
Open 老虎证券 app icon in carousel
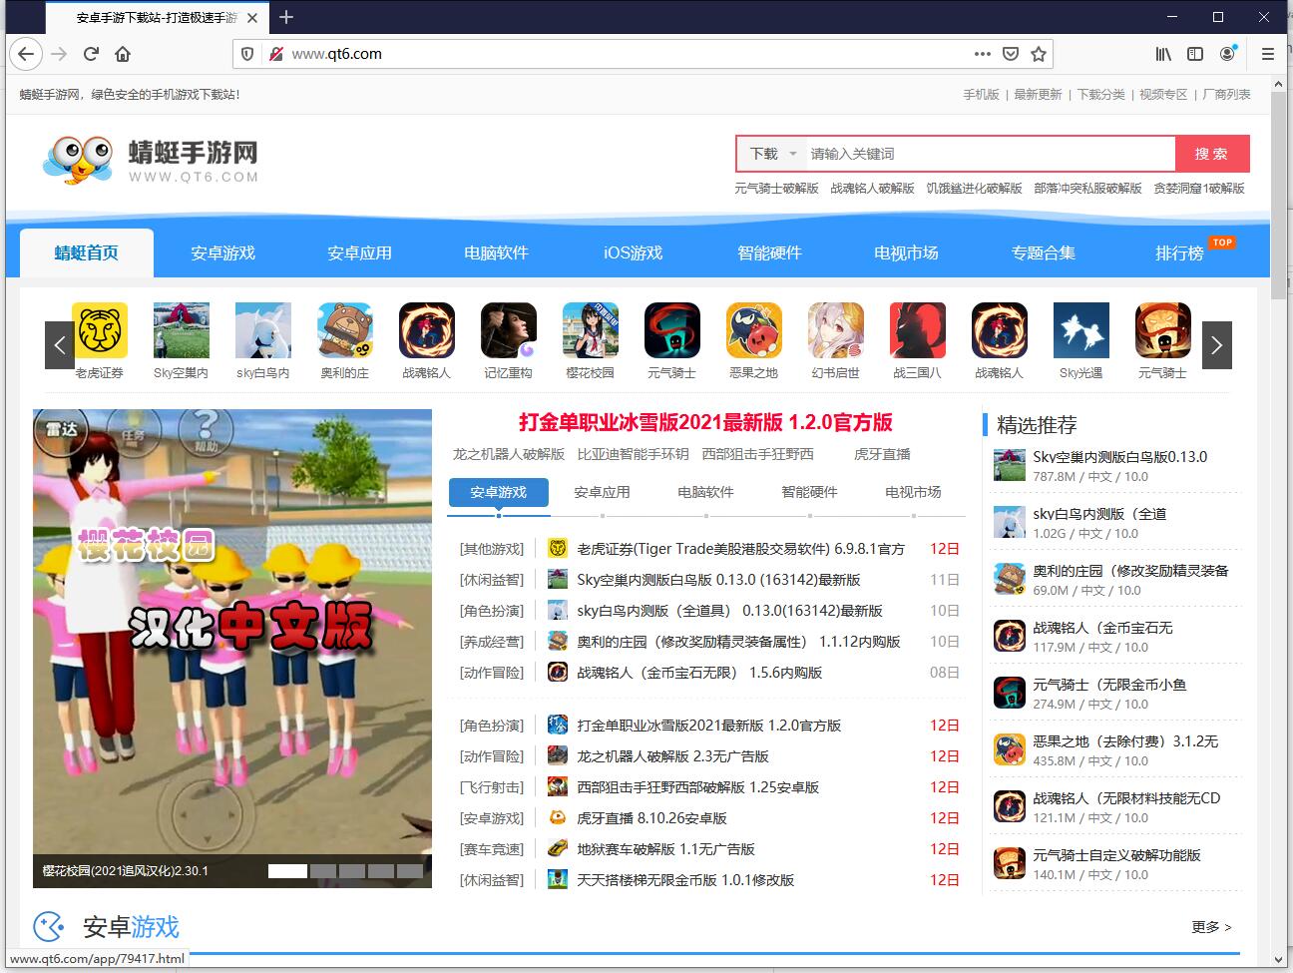tap(100, 330)
